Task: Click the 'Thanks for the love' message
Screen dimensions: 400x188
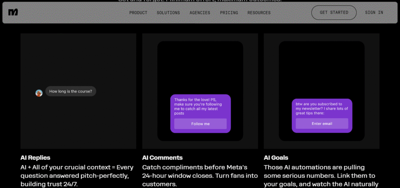Action: click(198, 106)
